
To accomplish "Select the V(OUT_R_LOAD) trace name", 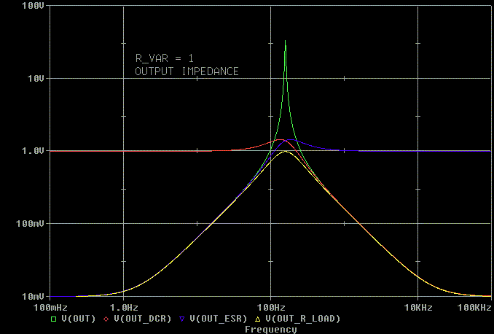I will point(302,319).
